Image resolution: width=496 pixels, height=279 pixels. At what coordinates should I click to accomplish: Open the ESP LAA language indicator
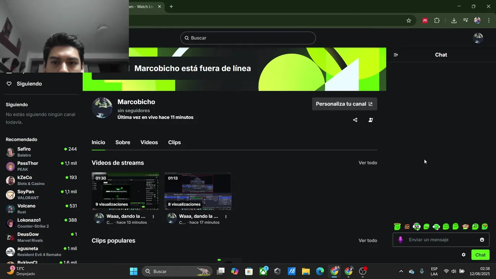tap(434, 271)
